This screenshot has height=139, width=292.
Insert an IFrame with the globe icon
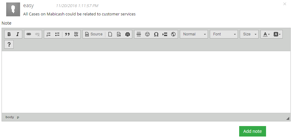(173, 34)
